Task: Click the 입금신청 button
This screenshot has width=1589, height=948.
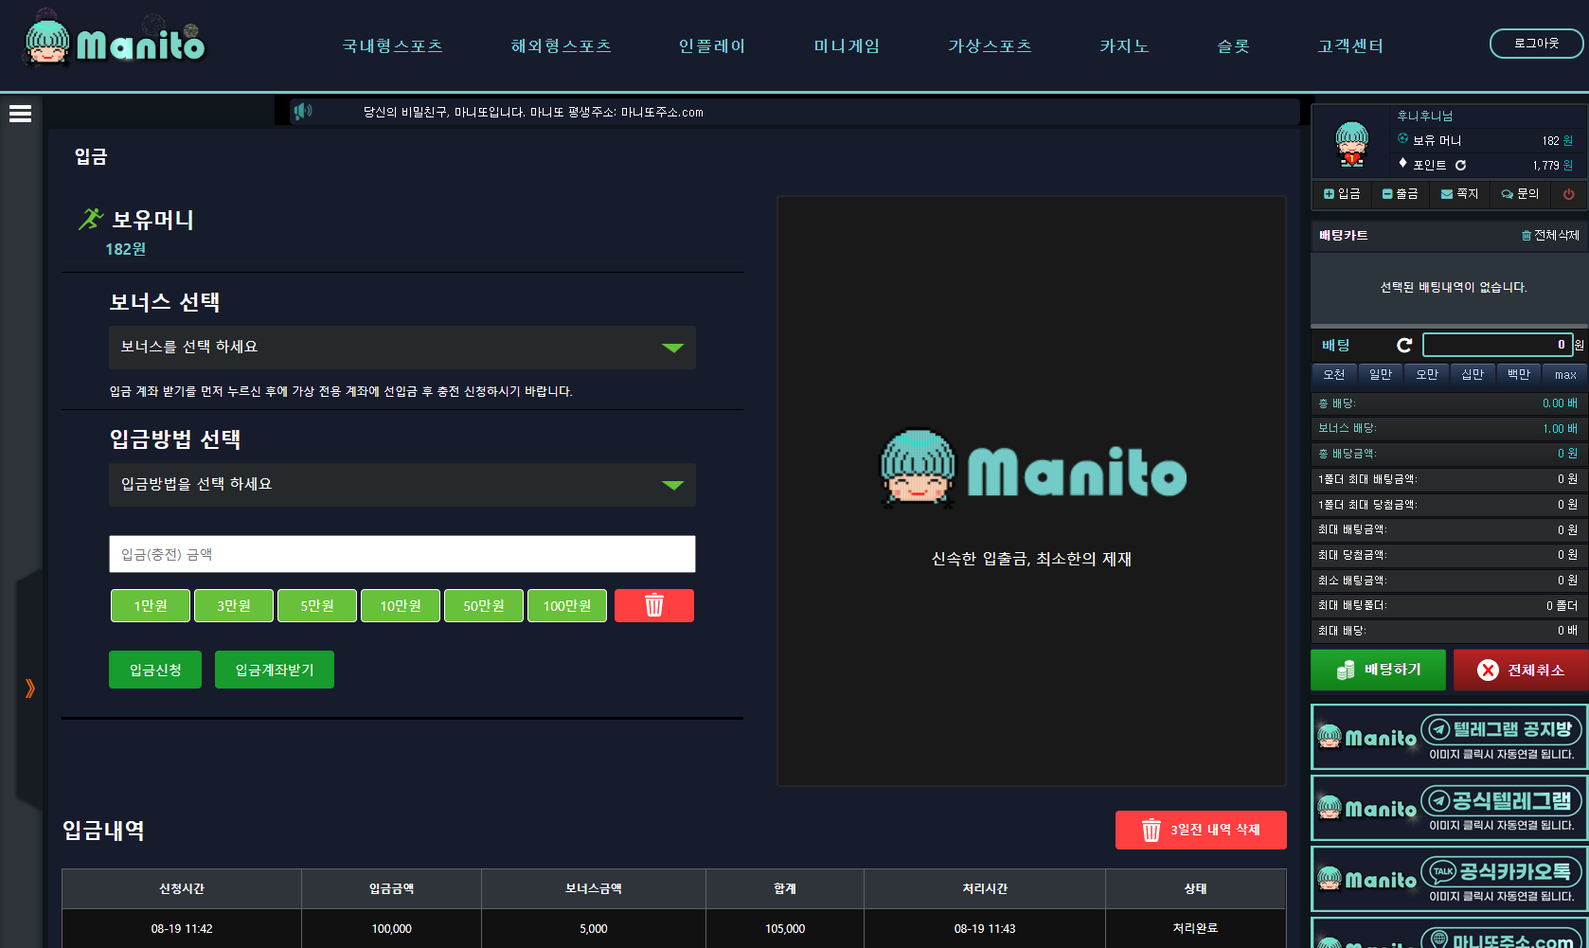Action: pos(155,670)
